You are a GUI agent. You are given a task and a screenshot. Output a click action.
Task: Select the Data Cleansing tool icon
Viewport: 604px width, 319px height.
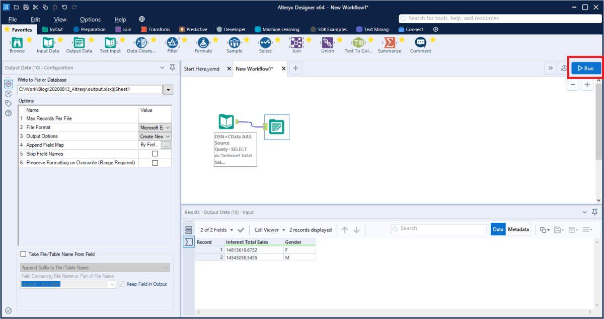tap(141, 43)
